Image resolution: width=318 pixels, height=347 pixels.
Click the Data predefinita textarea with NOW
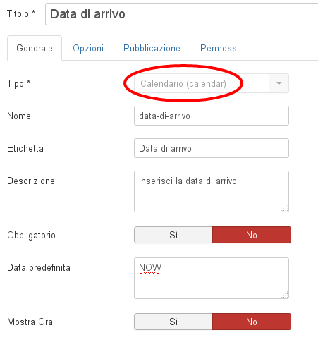click(x=212, y=278)
